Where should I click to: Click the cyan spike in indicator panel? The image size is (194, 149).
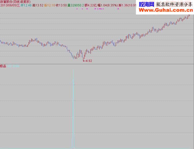73,109
